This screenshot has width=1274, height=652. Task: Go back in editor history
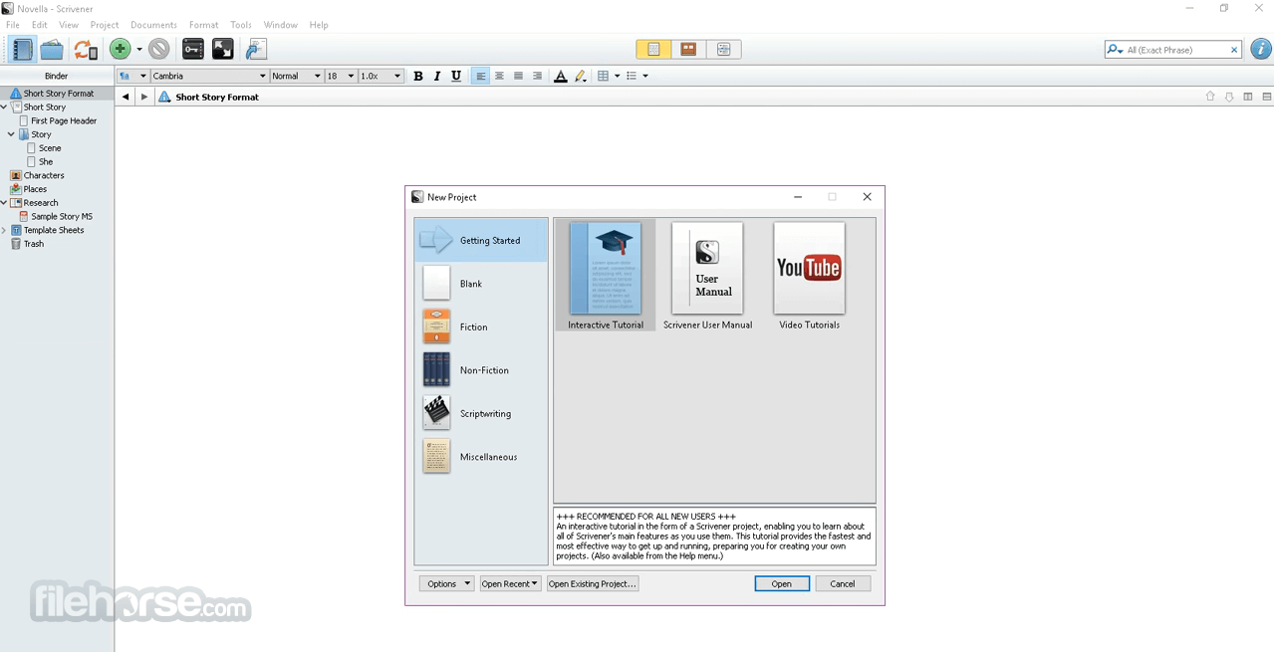pyautogui.click(x=126, y=97)
